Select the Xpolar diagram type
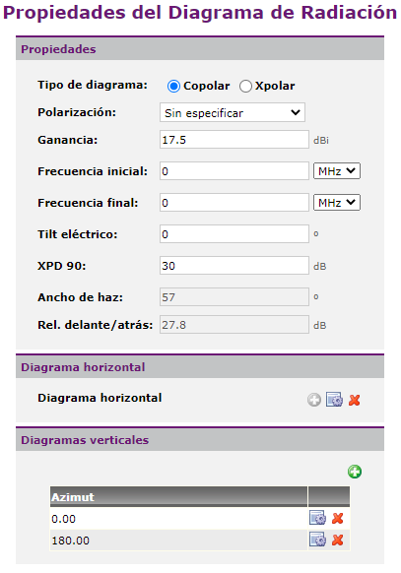The image size is (401, 573). (245, 87)
